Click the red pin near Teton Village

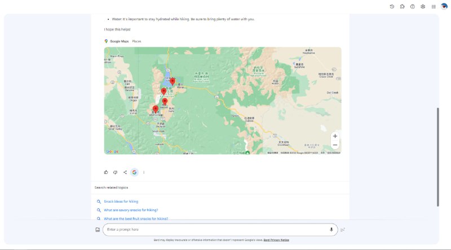156,109
